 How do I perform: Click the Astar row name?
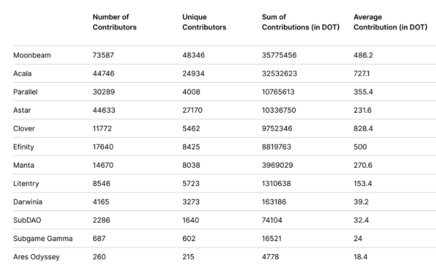[22, 110]
